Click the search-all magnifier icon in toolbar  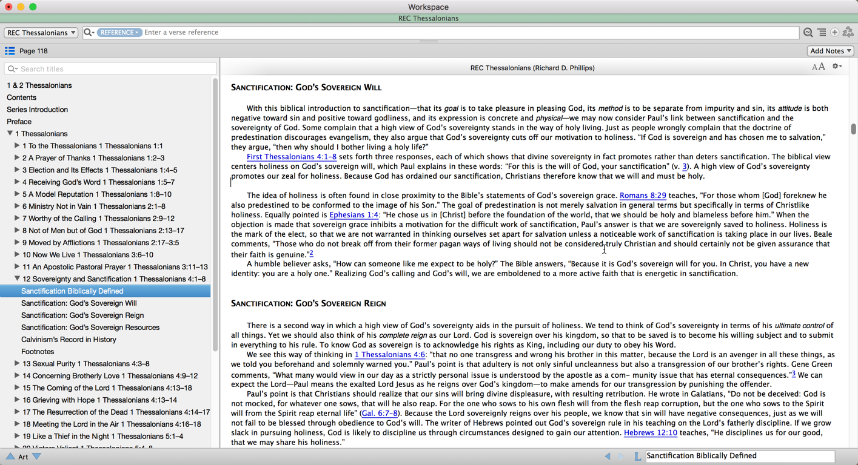(808, 33)
